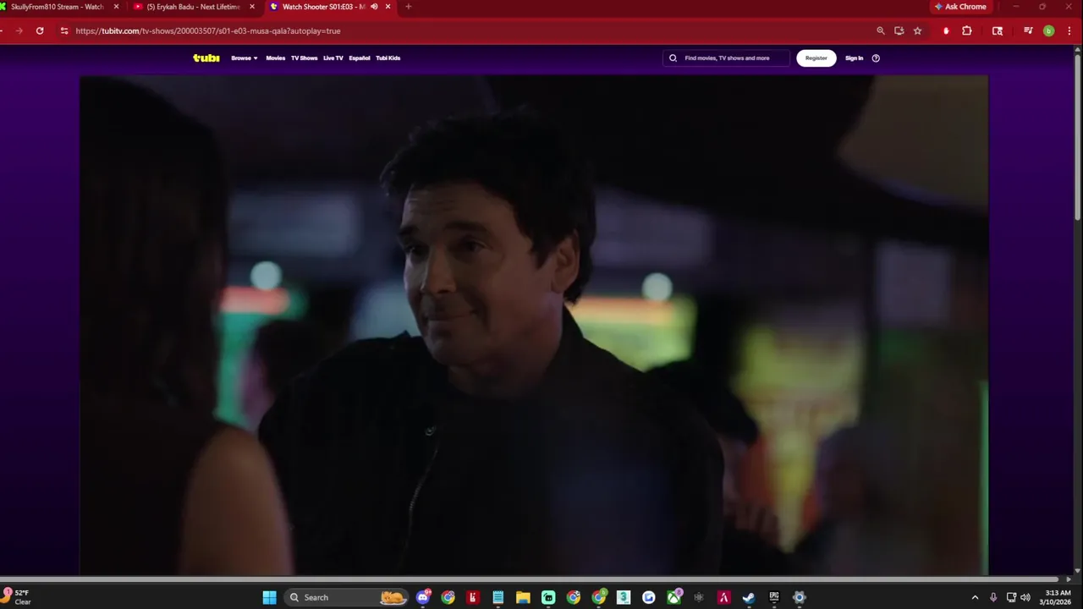Open the media controls music icon
The width and height of the screenshot is (1083, 609).
click(1028, 30)
